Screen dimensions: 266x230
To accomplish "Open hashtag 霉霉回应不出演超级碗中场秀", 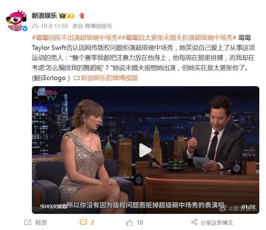I will (75, 38).
